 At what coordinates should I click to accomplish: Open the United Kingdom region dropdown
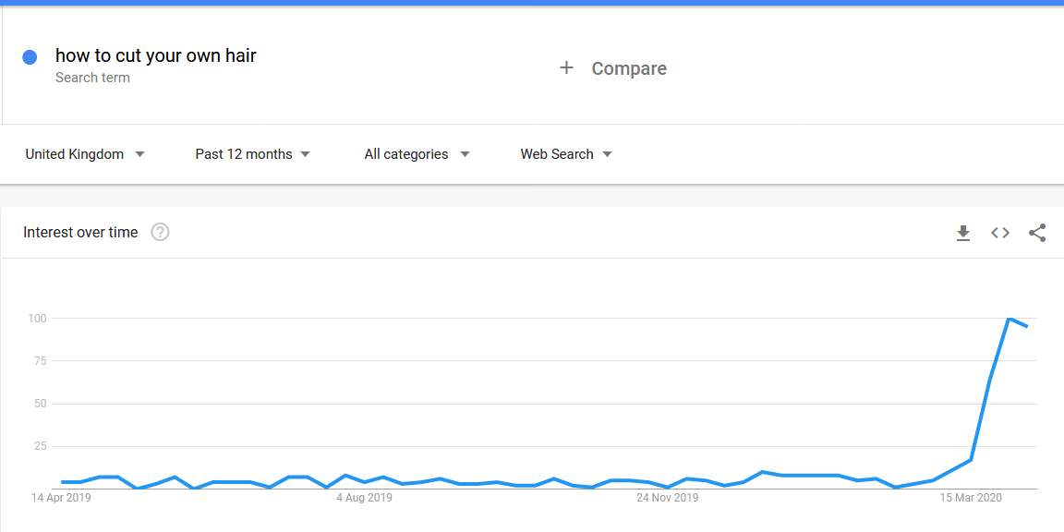(x=85, y=154)
